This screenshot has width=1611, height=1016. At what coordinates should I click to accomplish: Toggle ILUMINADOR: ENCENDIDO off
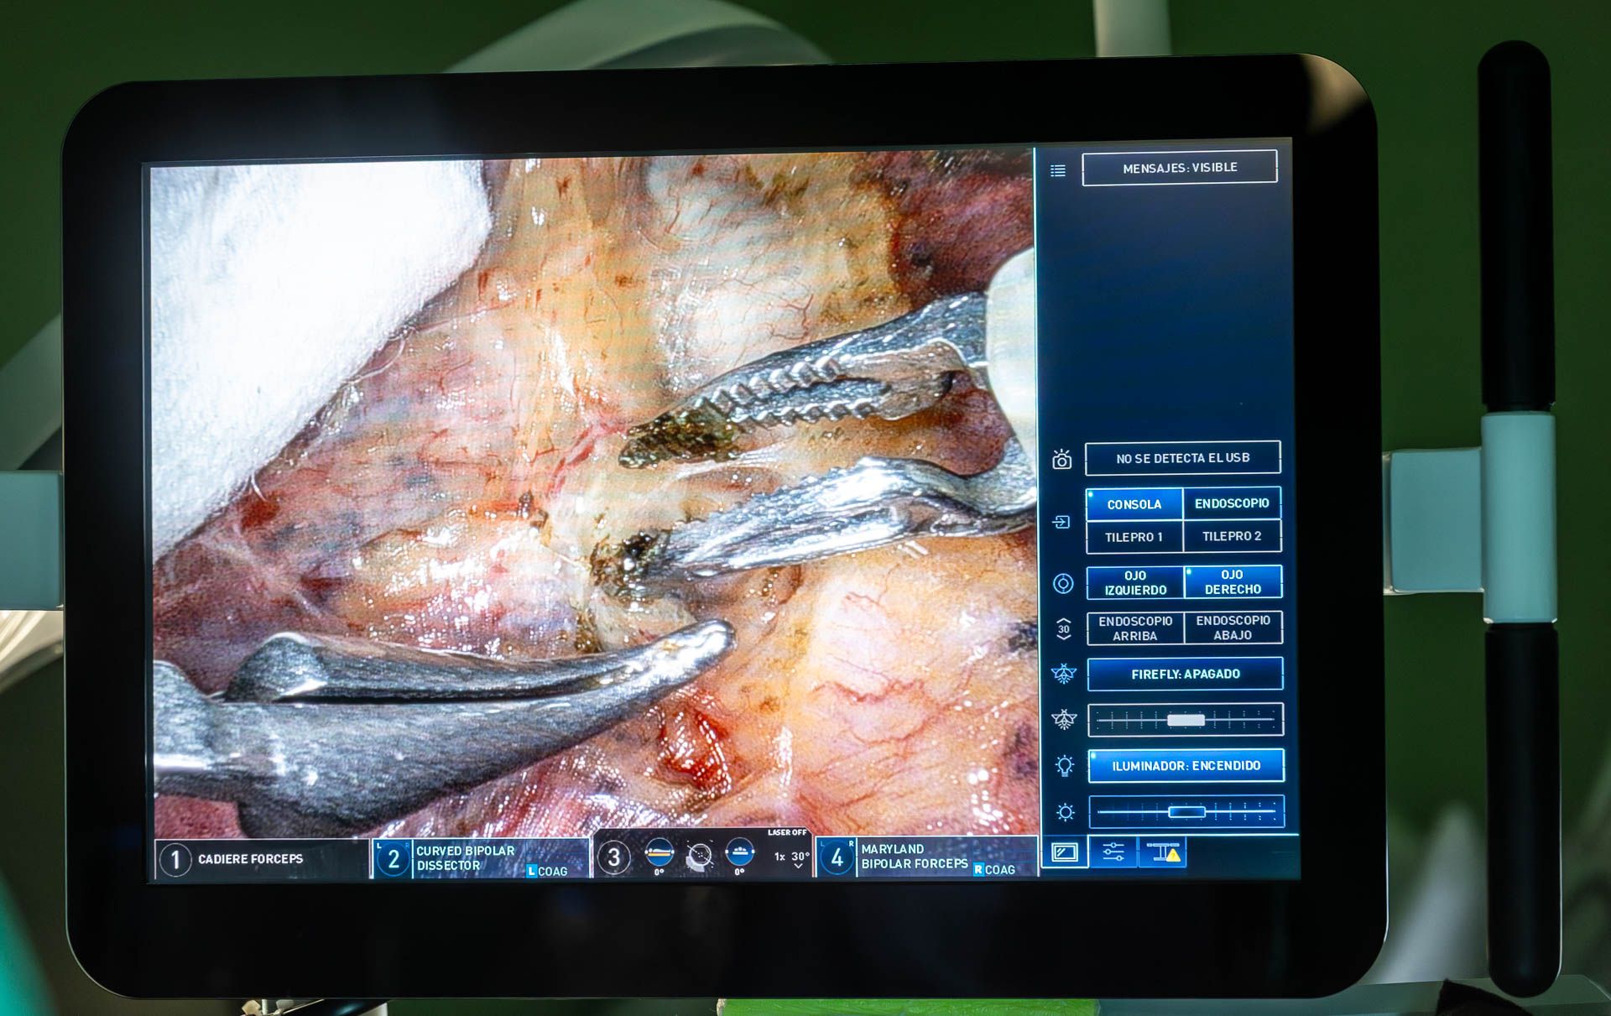coord(1185,765)
